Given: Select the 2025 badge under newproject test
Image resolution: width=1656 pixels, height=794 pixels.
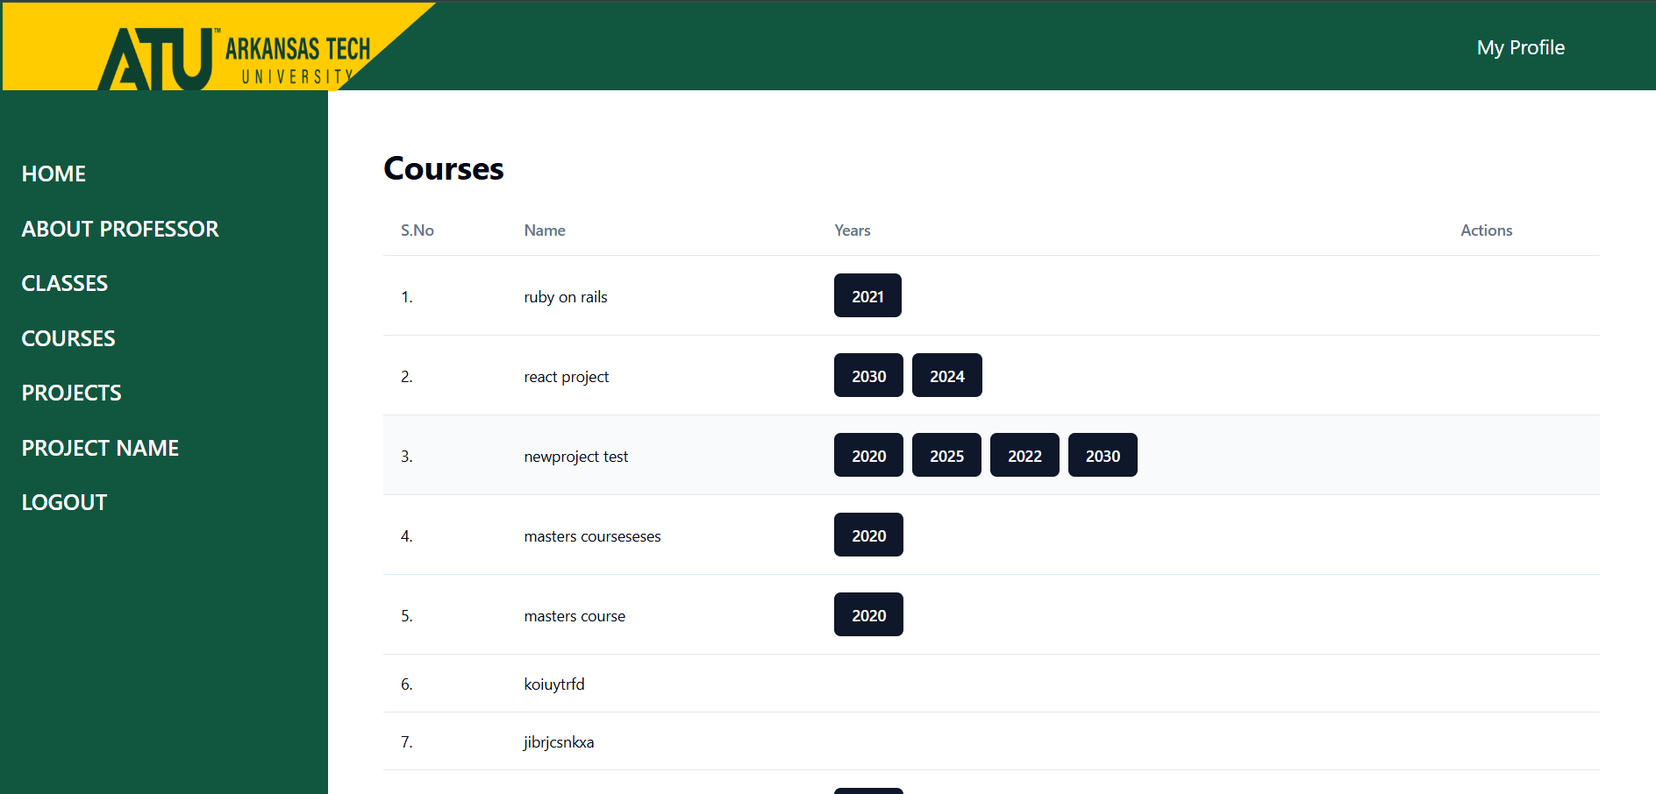Looking at the screenshot, I should (946, 455).
